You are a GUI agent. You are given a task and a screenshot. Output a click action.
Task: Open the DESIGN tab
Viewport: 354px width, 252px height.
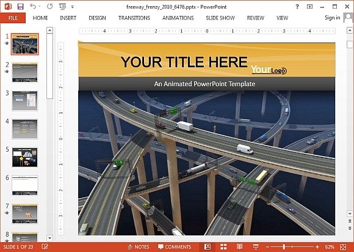click(x=97, y=18)
